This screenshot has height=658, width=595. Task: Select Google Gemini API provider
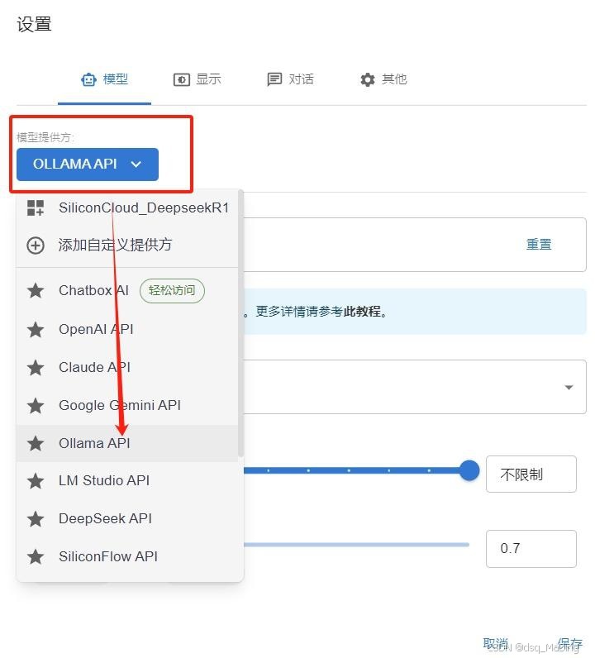click(x=127, y=405)
